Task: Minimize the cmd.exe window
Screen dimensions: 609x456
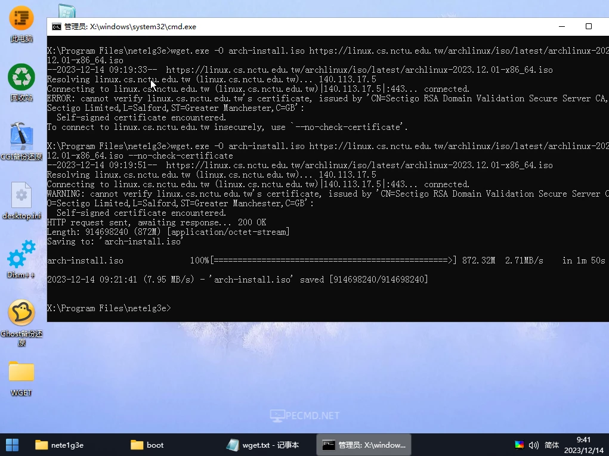Action: (x=562, y=26)
